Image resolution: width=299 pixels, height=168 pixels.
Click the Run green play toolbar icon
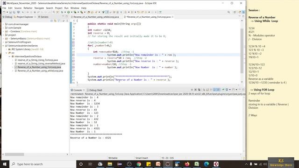click(69, 12)
